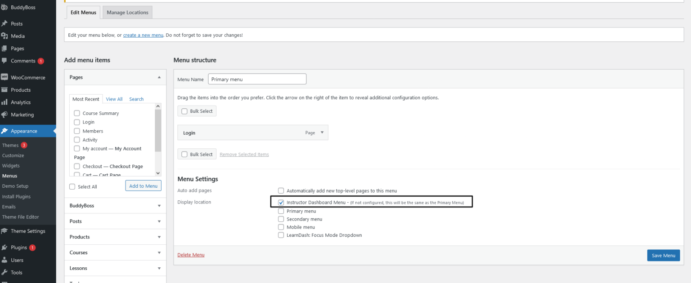Click the Marketing megaphone icon
The image size is (691, 283).
(x=4, y=115)
